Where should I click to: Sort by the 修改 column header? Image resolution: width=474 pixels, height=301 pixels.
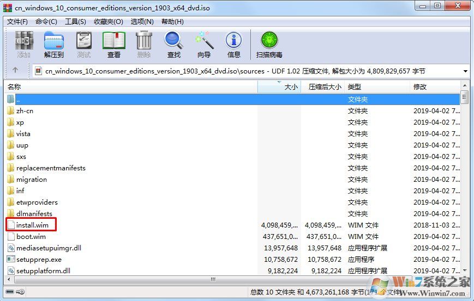point(435,87)
